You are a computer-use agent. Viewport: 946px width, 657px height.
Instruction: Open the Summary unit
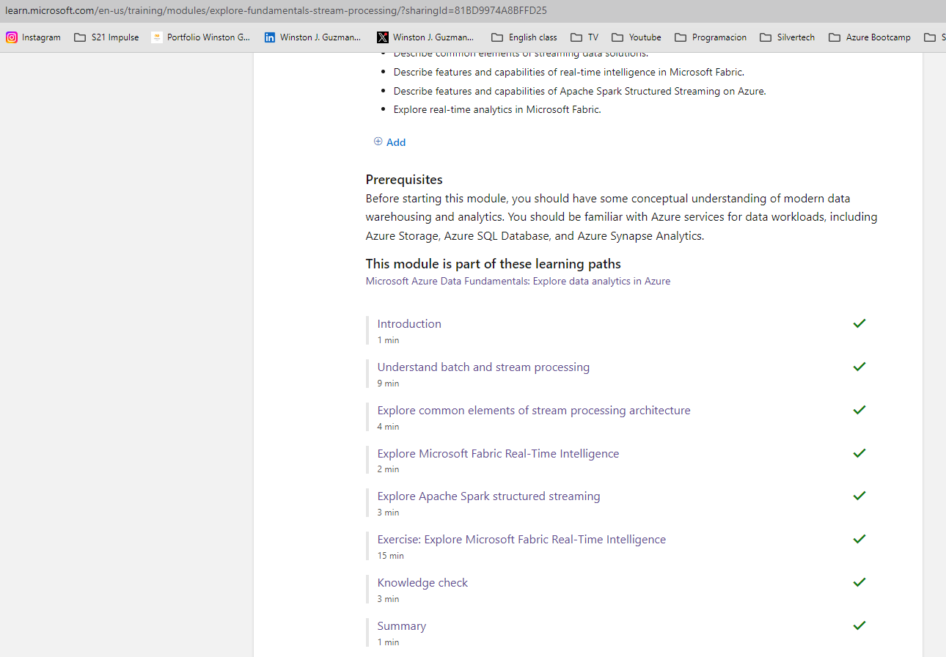401,625
